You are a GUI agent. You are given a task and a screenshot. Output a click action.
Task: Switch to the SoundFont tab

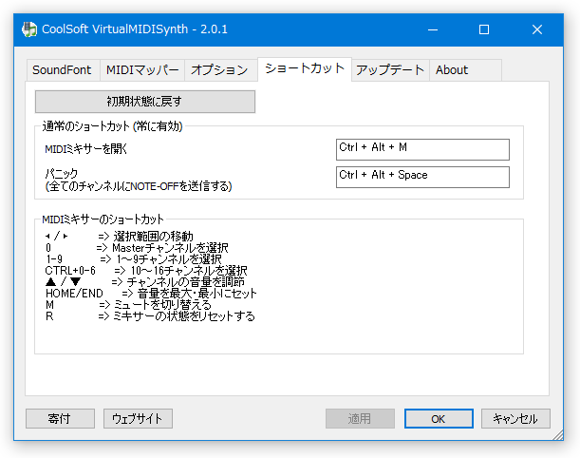63,69
